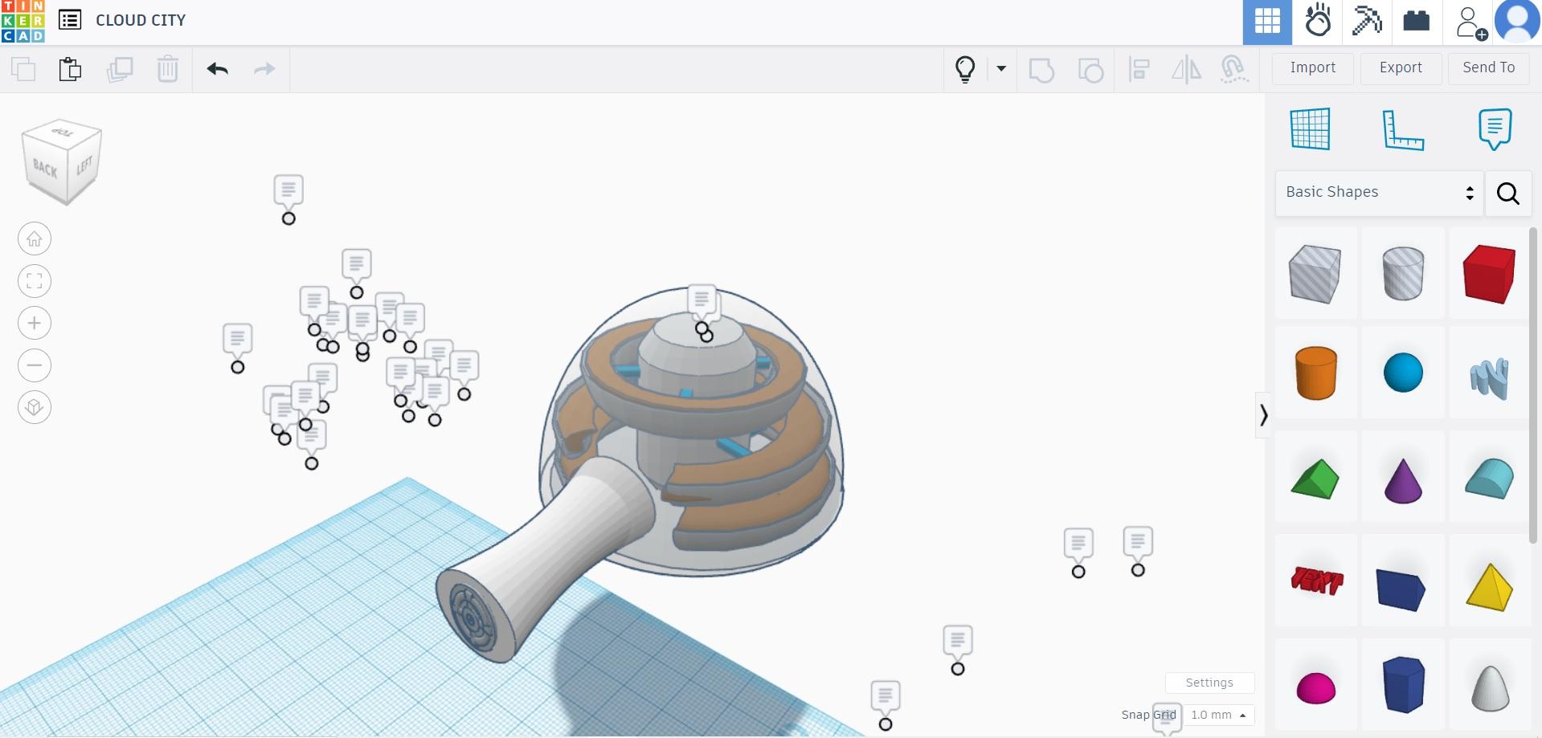Select the Ruler tool
This screenshot has height=738, width=1542.
click(x=1402, y=129)
